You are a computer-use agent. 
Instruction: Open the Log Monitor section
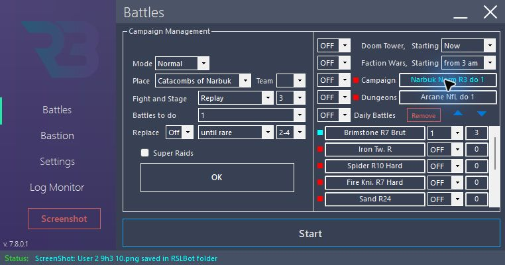tap(57, 187)
